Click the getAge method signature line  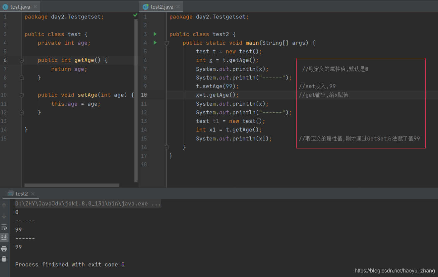[72, 60]
